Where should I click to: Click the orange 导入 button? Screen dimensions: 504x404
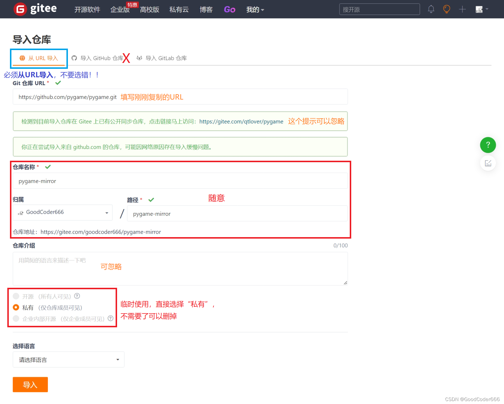(30, 385)
